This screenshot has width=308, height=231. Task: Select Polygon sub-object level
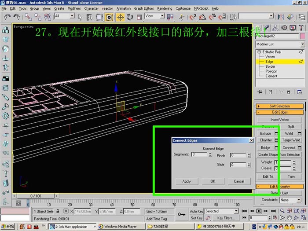271,71
